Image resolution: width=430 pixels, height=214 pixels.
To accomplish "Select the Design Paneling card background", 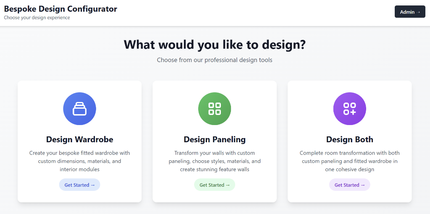I will click(x=215, y=141).
